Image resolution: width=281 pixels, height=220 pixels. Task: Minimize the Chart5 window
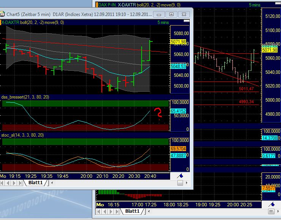point(159,14)
